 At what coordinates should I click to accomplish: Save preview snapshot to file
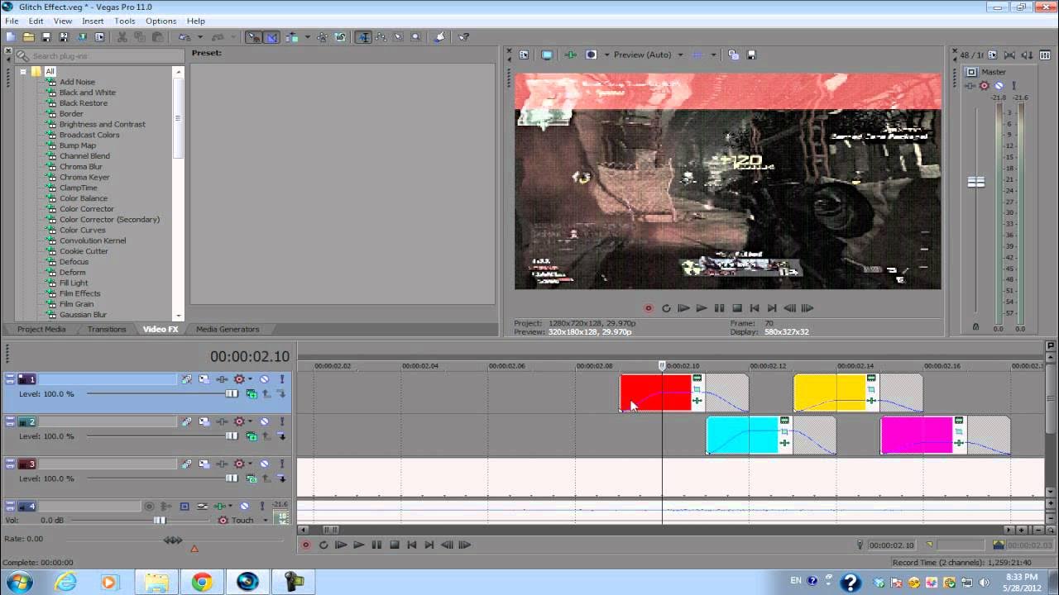pyautogui.click(x=751, y=55)
